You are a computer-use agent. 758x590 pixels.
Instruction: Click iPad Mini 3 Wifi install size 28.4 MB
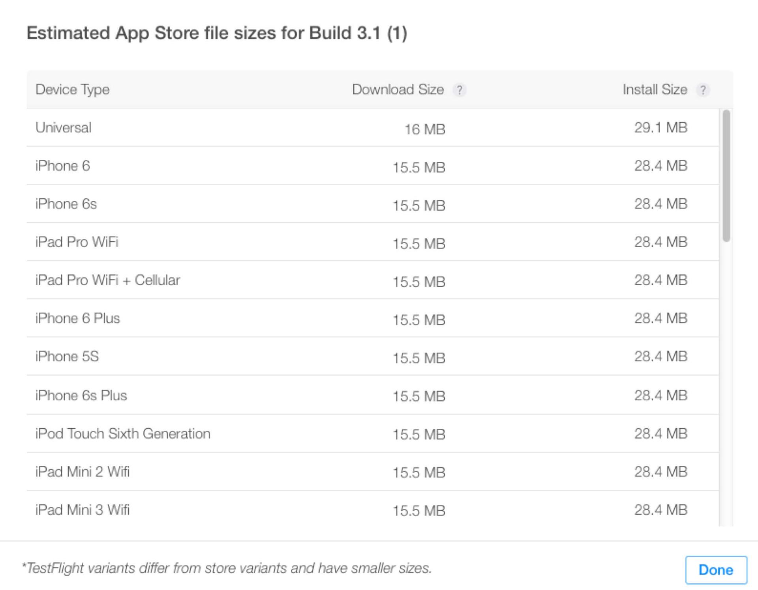pos(661,510)
